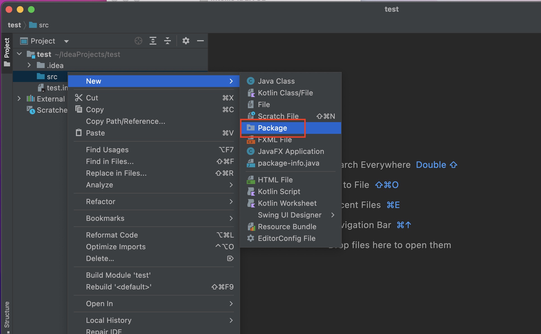Click the Resource Bundle icon
The width and height of the screenshot is (541, 334).
point(251,227)
